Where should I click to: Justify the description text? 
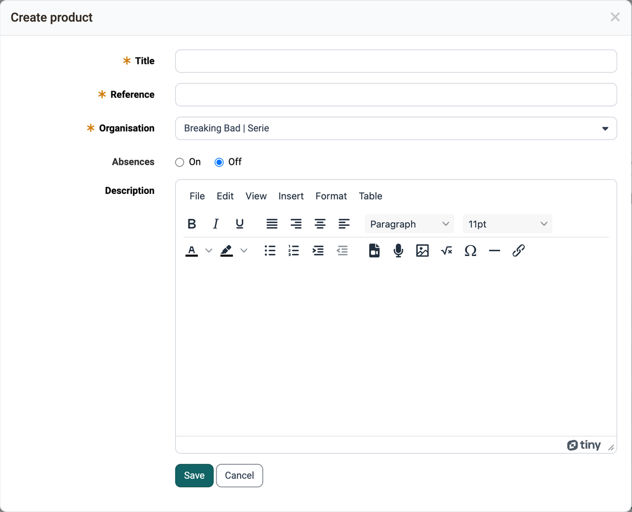[272, 224]
